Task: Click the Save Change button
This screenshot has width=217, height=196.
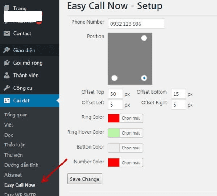Action: pyautogui.click(x=85, y=179)
